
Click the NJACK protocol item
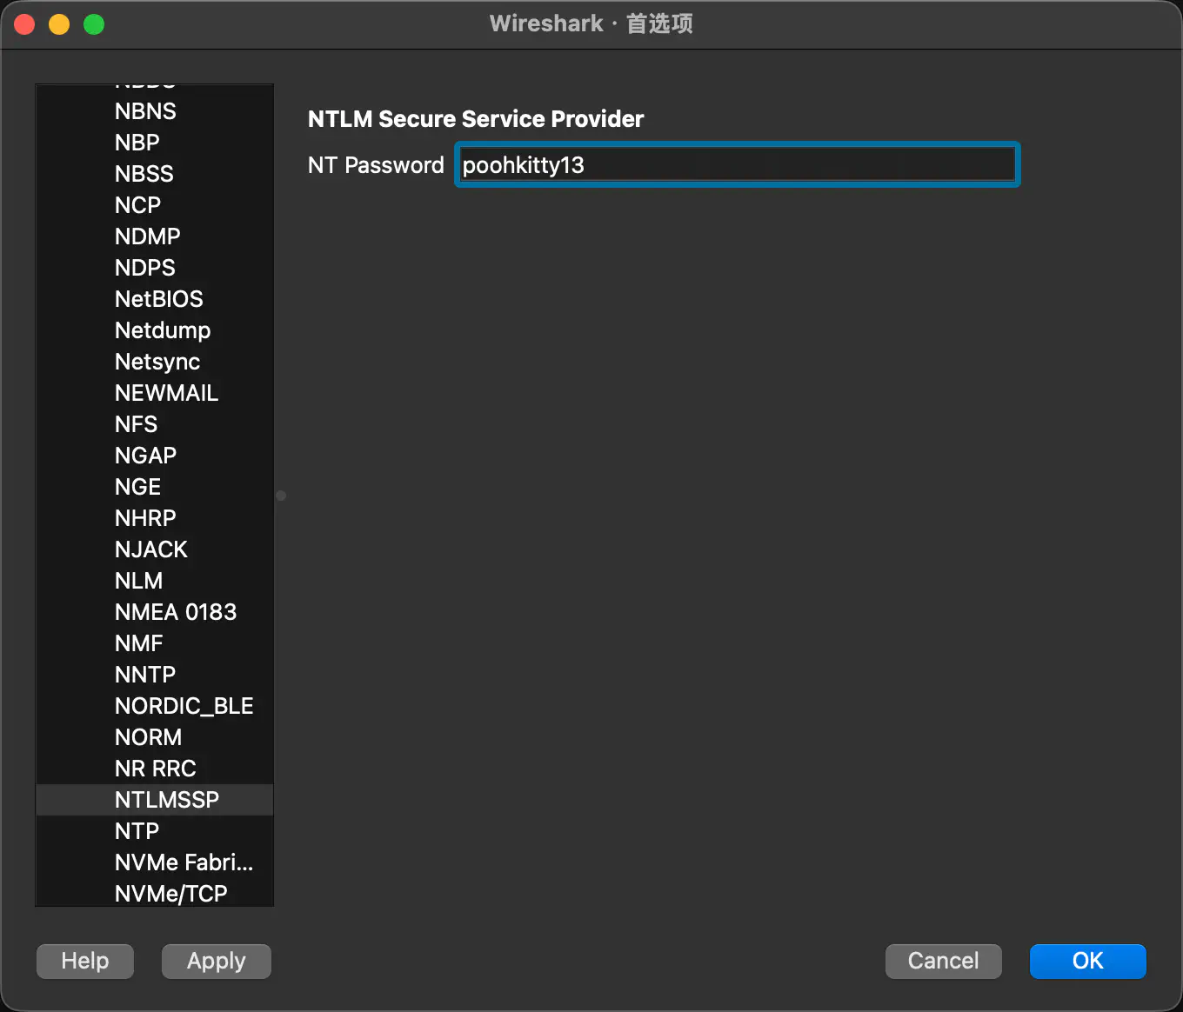[150, 549]
